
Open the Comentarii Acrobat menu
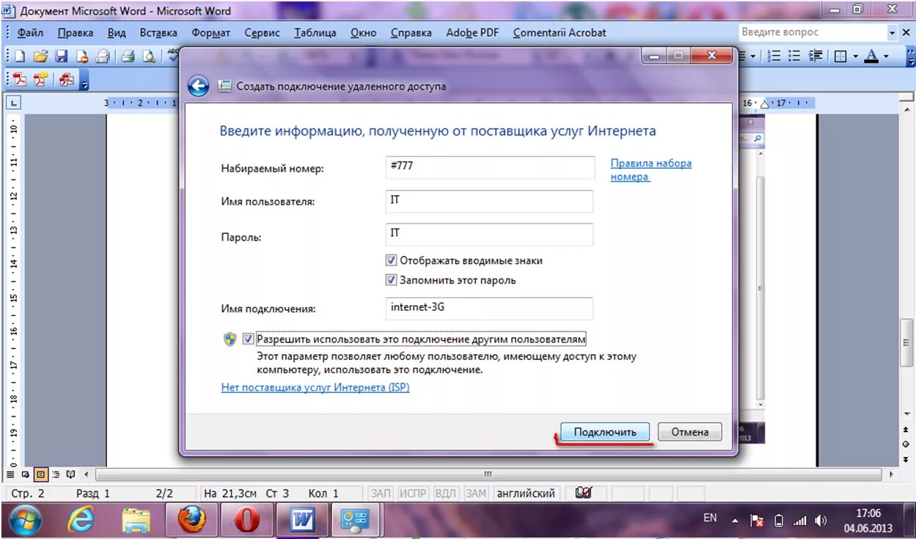[560, 33]
